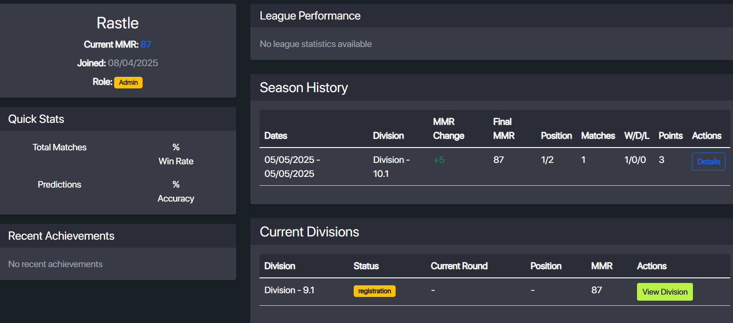This screenshot has width=733, height=323.
Task: Open Details for the 05/05/2025 season
Action: coord(708,161)
